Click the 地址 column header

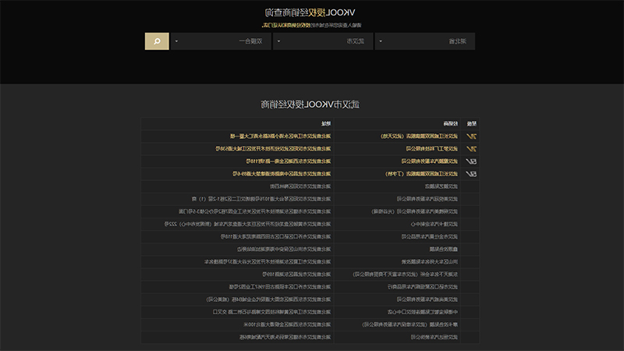pos(326,124)
